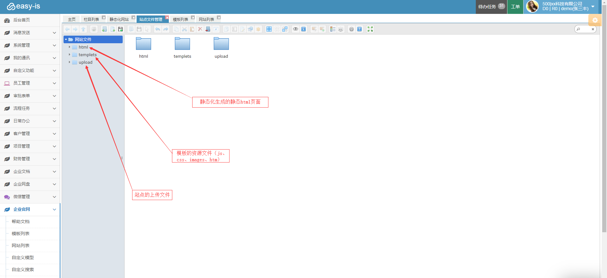Open file manager Help question icon
The width and height of the screenshot is (607, 278).
(x=359, y=29)
